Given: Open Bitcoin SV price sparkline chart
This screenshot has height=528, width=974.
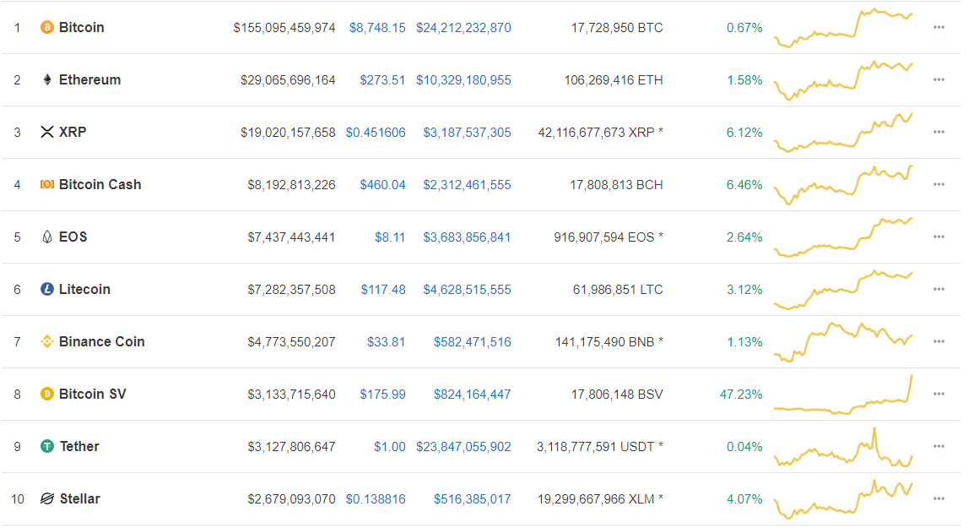Looking at the screenshot, I should click(x=843, y=395).
